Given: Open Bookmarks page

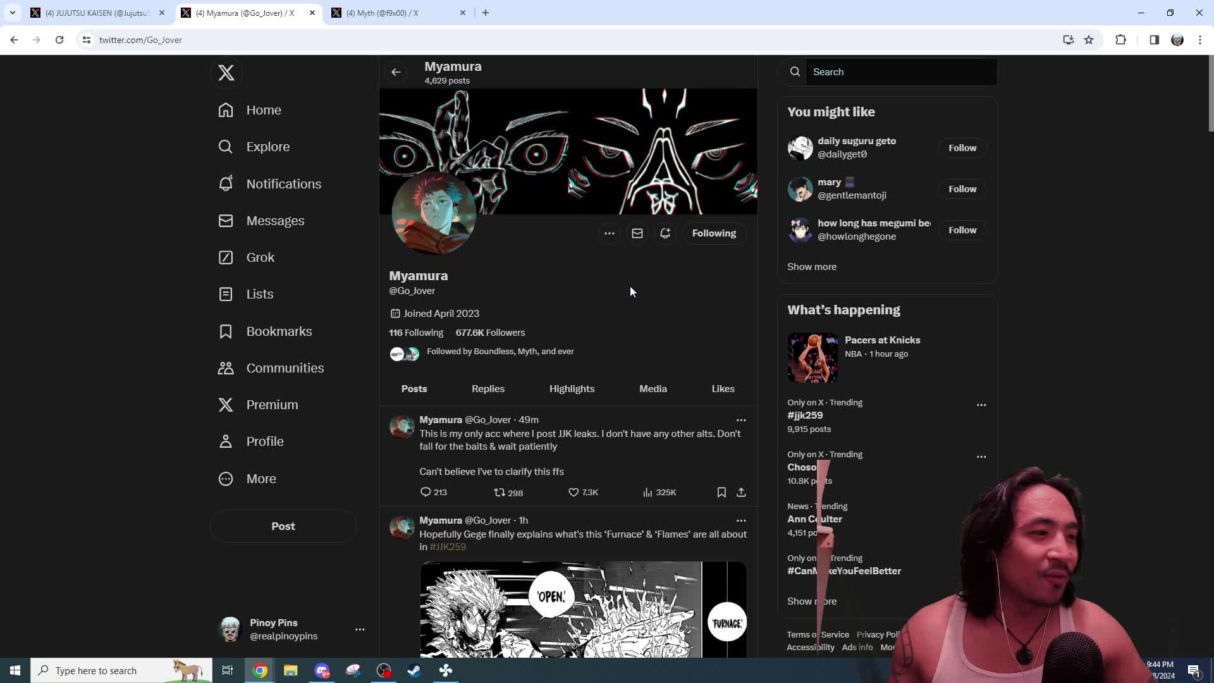Looking at the screenshot, I should 265,331.
